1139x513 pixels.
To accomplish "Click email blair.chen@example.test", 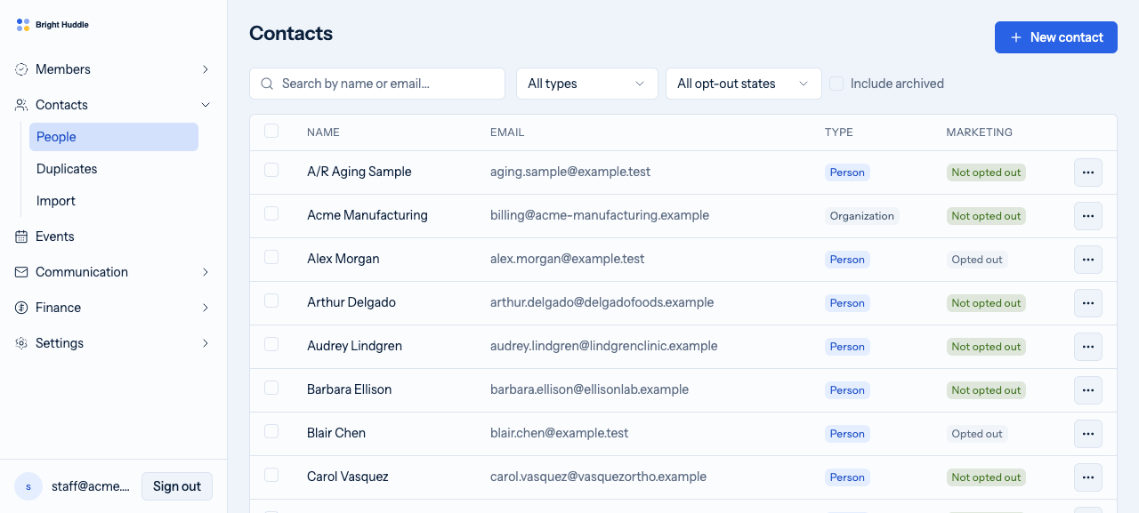I will pos(560,433).
